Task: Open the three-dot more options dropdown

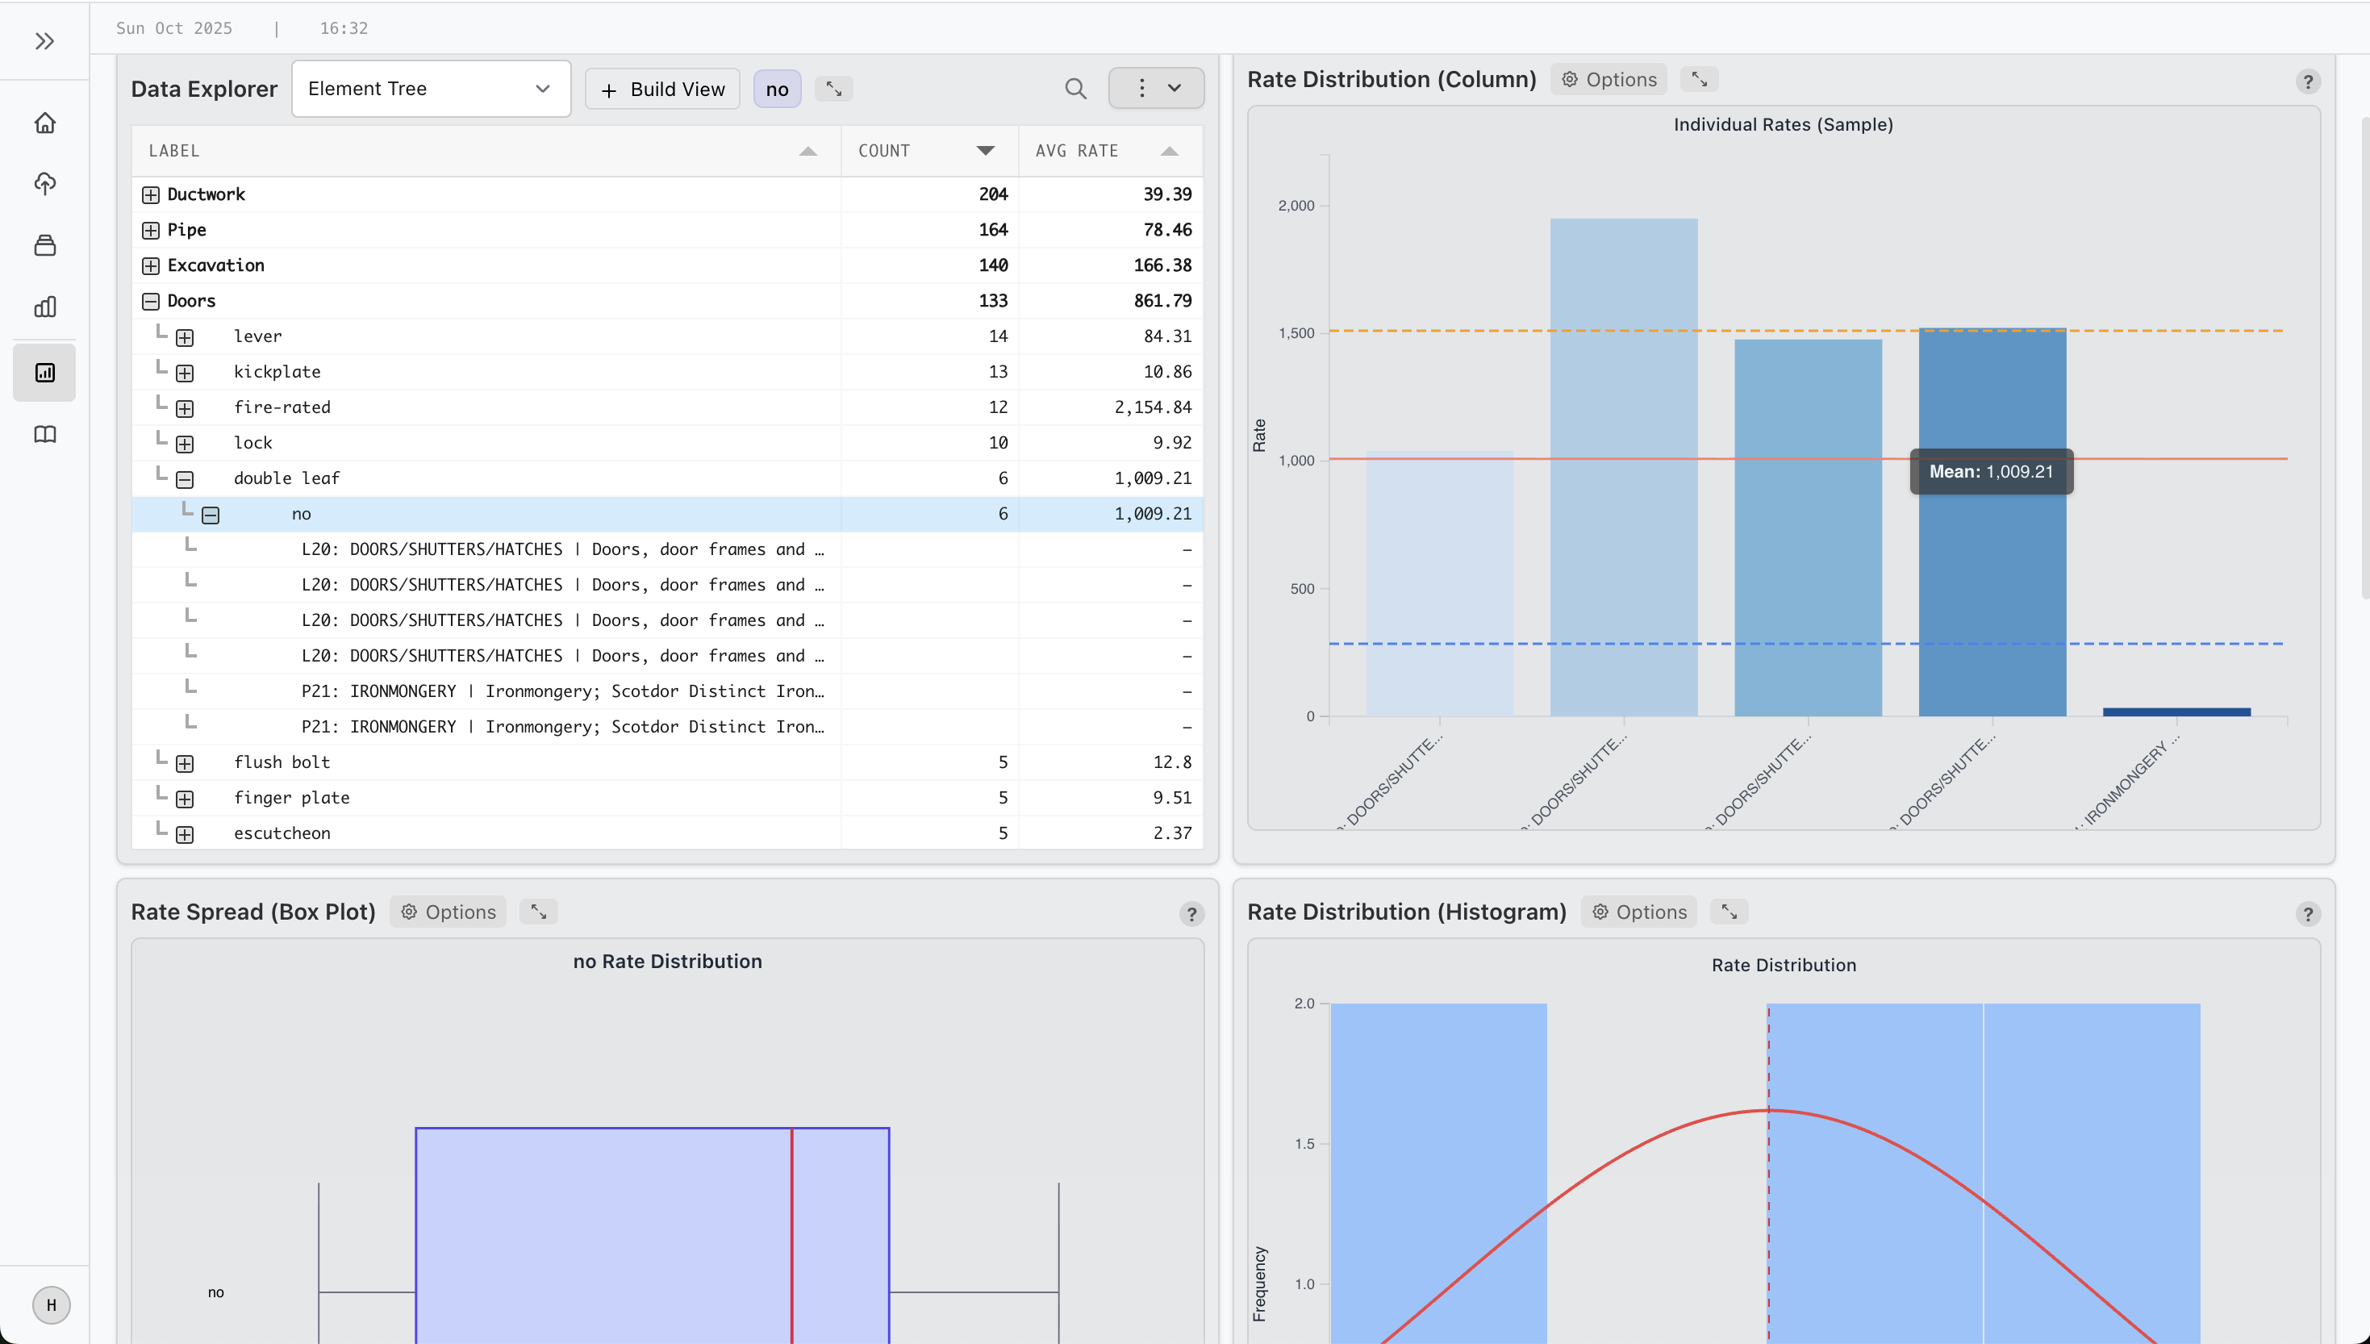Action: (x=1155, y=89)
